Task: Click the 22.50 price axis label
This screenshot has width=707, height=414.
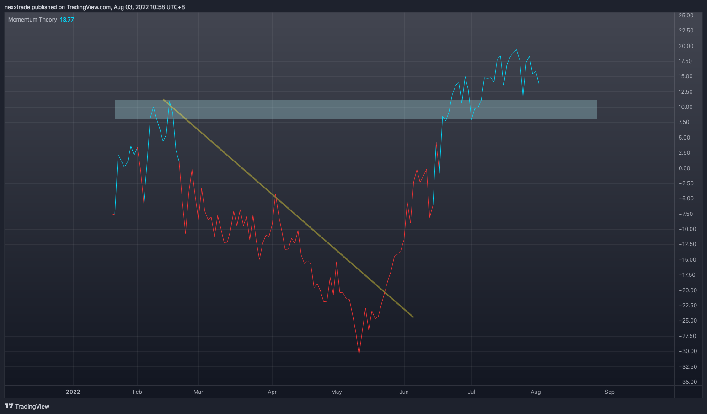Action: (x=686, y=31)
